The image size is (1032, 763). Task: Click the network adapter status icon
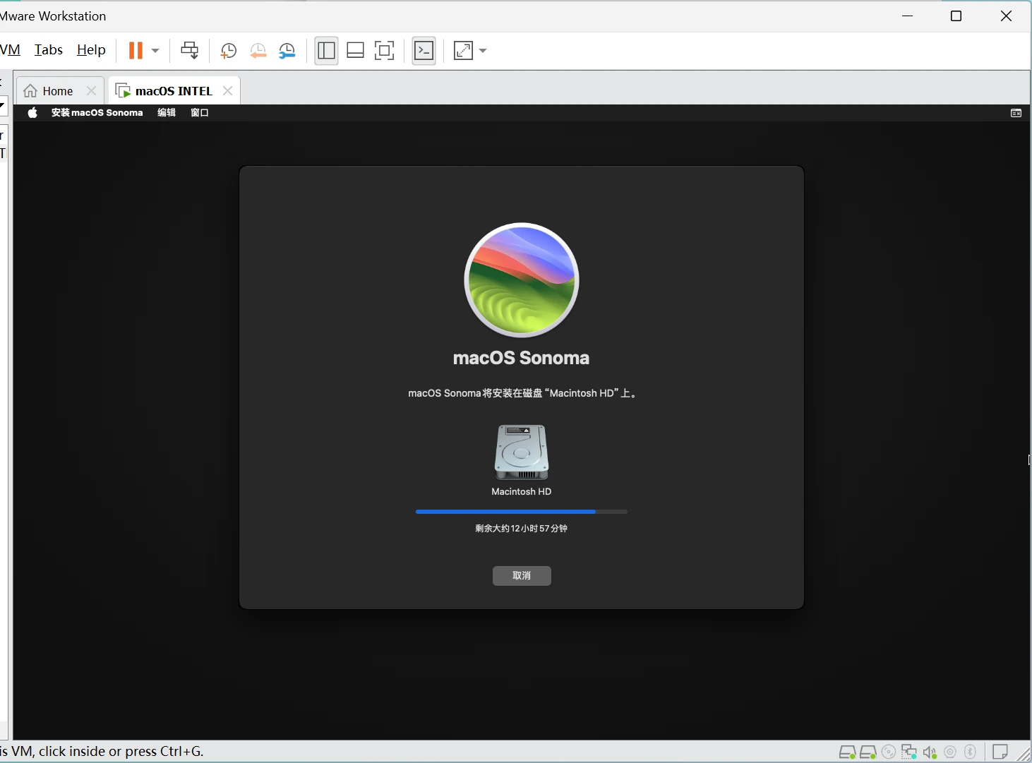pos(909,752)
